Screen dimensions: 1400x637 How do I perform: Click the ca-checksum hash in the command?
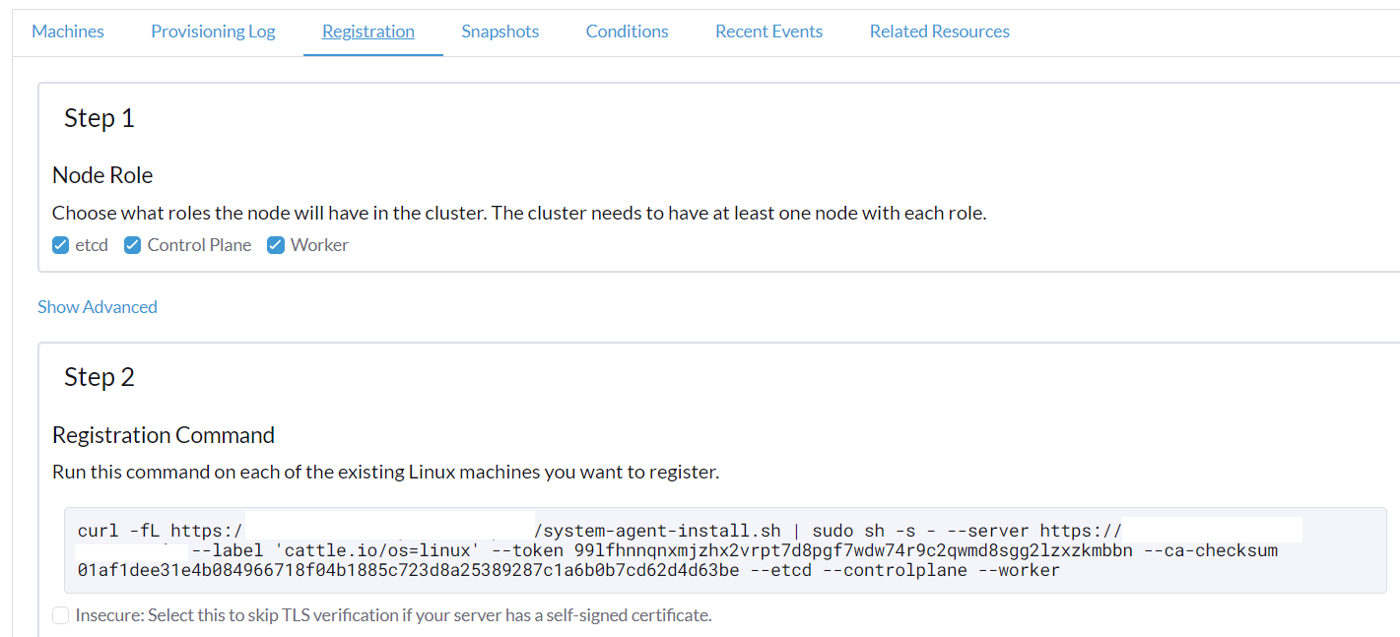click(x=408, y=570)
